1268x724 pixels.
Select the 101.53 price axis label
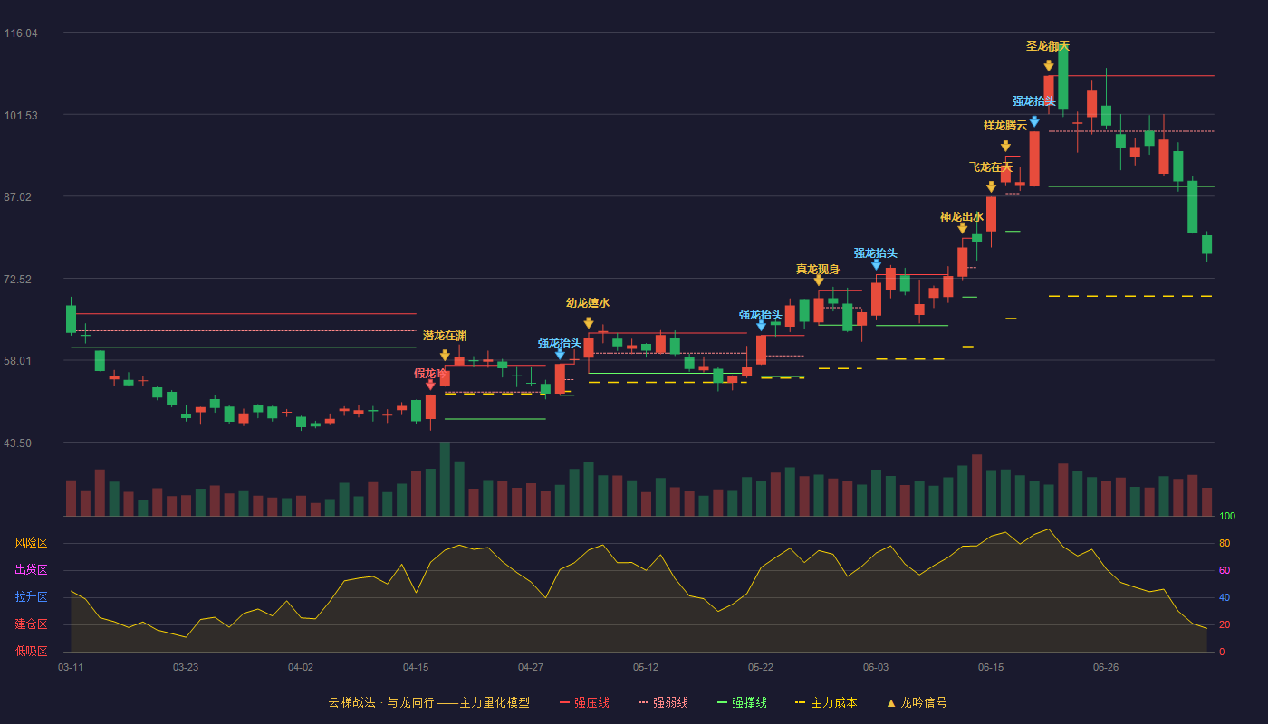[x=21, y=115]
